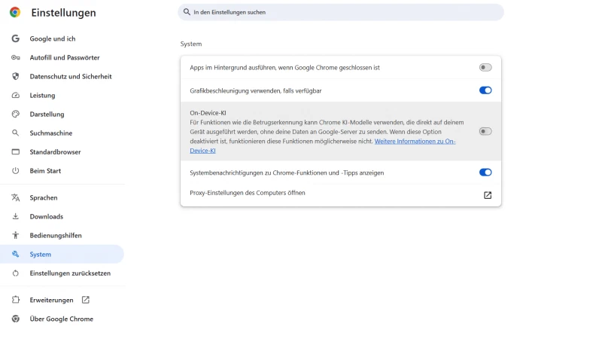Image resolution: width=602 pixels, height=339 pixels.
Task: Click the On-Device-KI title text
Action: click(x=208, y=112)
